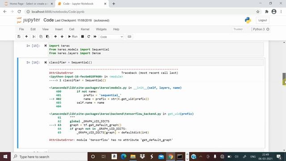The height and width of the screenshot is (161, 286).
Task: Click the Jupyter logo
Action: tap(29, 20)
